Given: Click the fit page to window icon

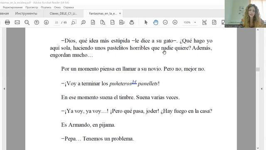Looking at the screenshot, I should (x=214, y=22).
